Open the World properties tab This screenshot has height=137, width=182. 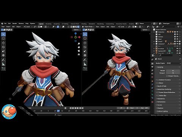[152, 77]
